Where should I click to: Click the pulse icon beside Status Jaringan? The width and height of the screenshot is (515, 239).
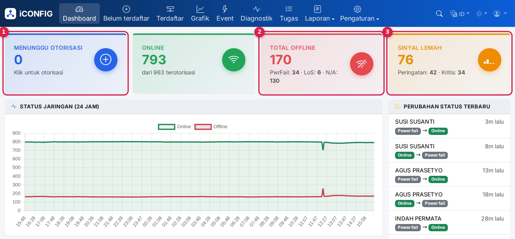click(14, 107)
